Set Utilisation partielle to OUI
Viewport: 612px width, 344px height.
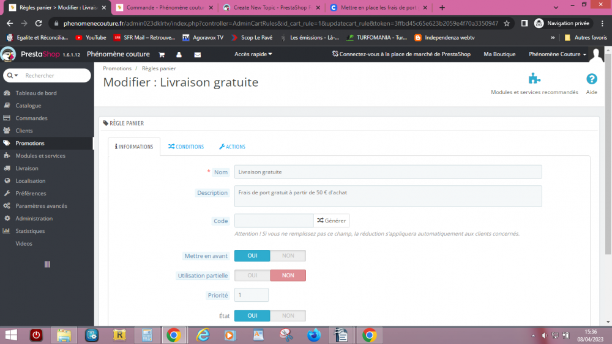252,276
